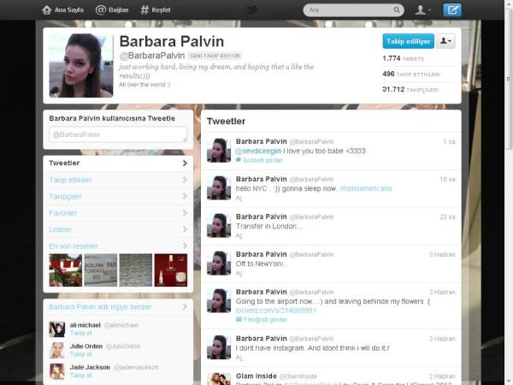
Task: Click avatar on 'I love you too' tweet
Action: point(219,151)
